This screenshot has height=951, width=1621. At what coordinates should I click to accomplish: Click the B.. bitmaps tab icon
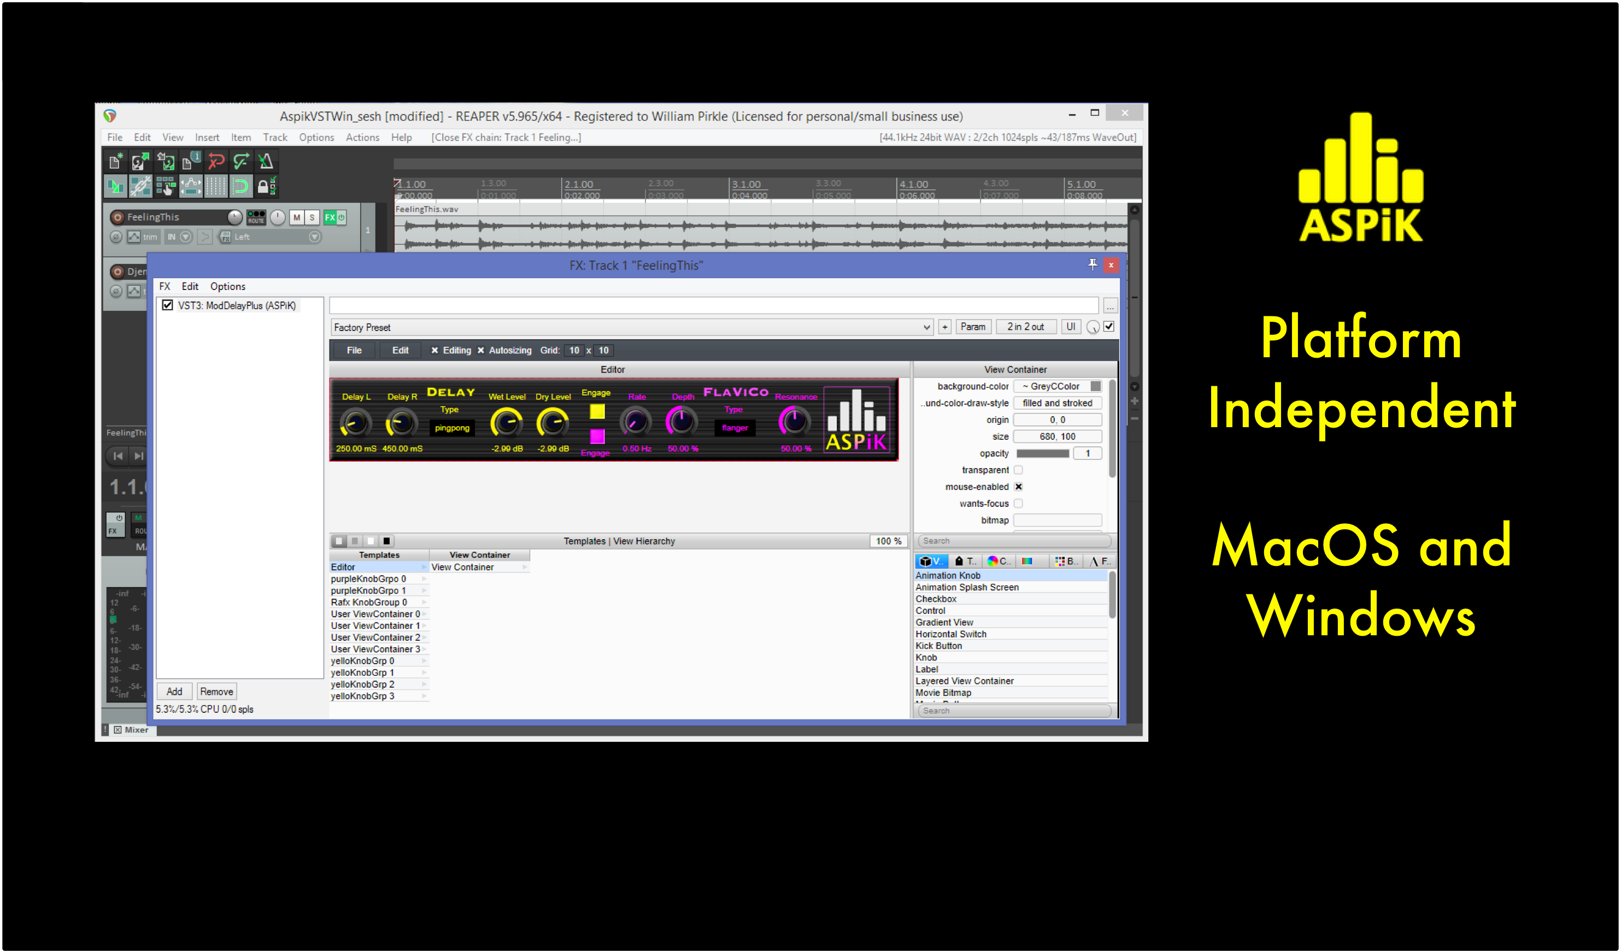(1066, 562)
